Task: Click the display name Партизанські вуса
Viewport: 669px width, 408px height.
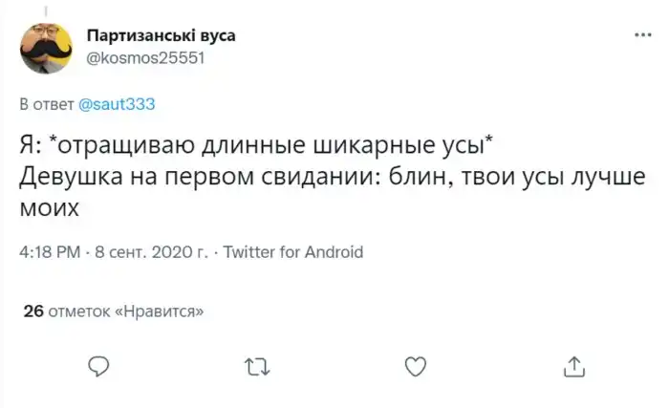Action: click(x=161, y=35)
